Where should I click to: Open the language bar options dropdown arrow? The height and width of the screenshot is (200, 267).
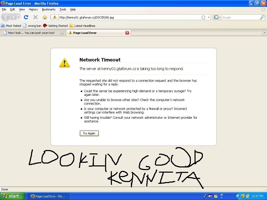point(222,198)
